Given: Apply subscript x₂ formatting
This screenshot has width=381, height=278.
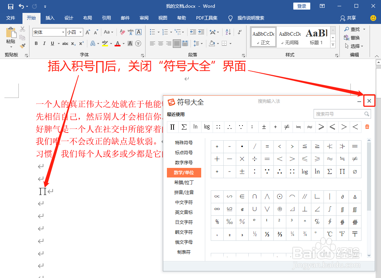Looking at the screenshot, I should [x=73, y=43].
